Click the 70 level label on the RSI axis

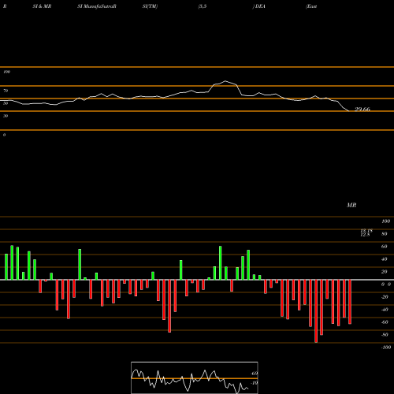pyautogui.click(x=6, y=91)
